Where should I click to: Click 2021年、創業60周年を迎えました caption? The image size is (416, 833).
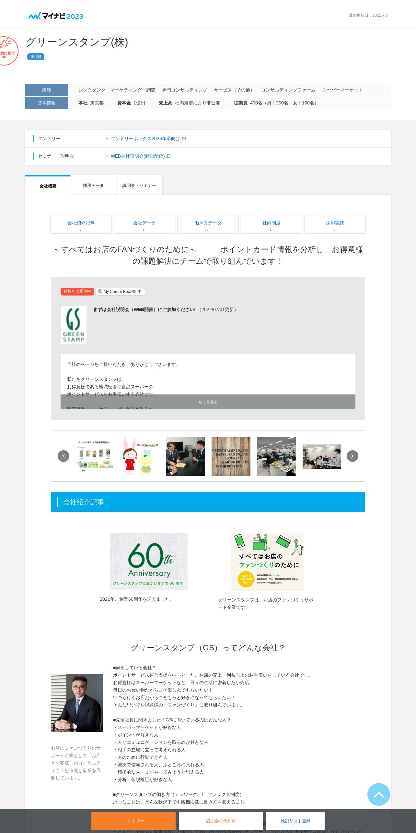tap(137, 599)
